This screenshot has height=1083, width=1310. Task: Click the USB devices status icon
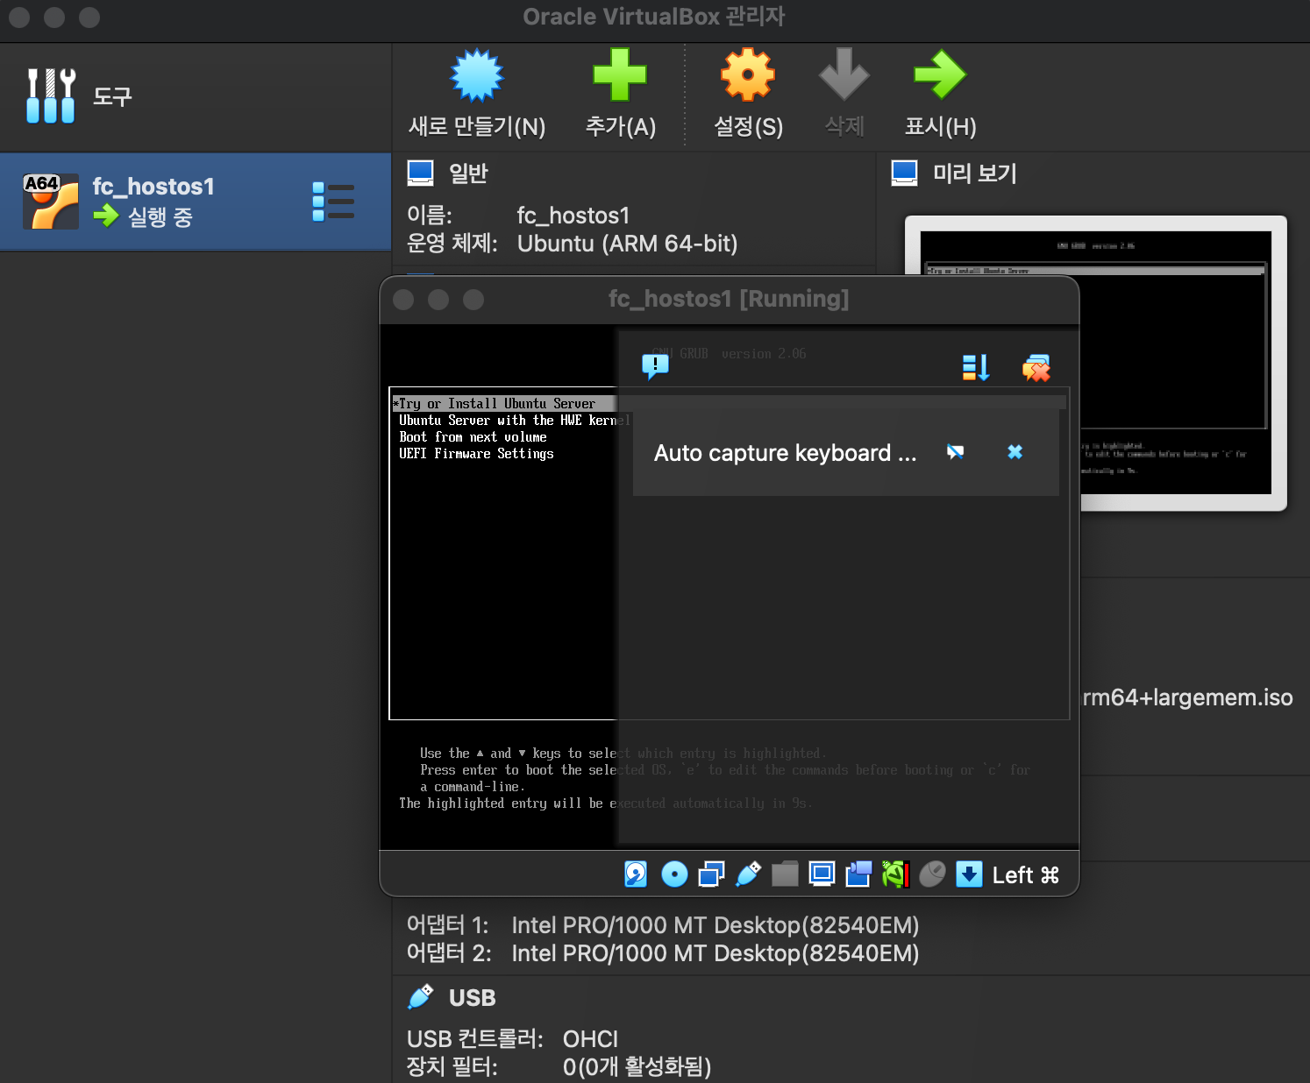click(748, 874)
